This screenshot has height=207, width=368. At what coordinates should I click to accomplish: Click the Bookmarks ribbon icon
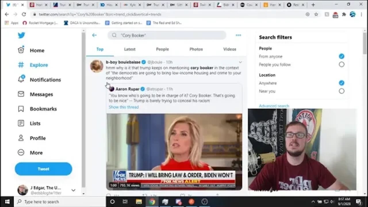point(21,109)
